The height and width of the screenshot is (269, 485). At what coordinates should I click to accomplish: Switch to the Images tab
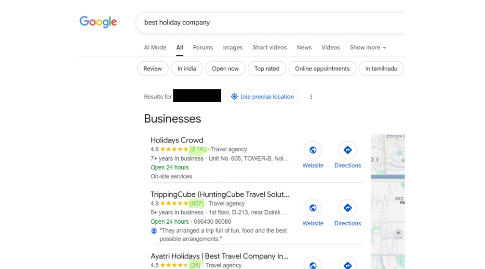click(x=232, y=48)
